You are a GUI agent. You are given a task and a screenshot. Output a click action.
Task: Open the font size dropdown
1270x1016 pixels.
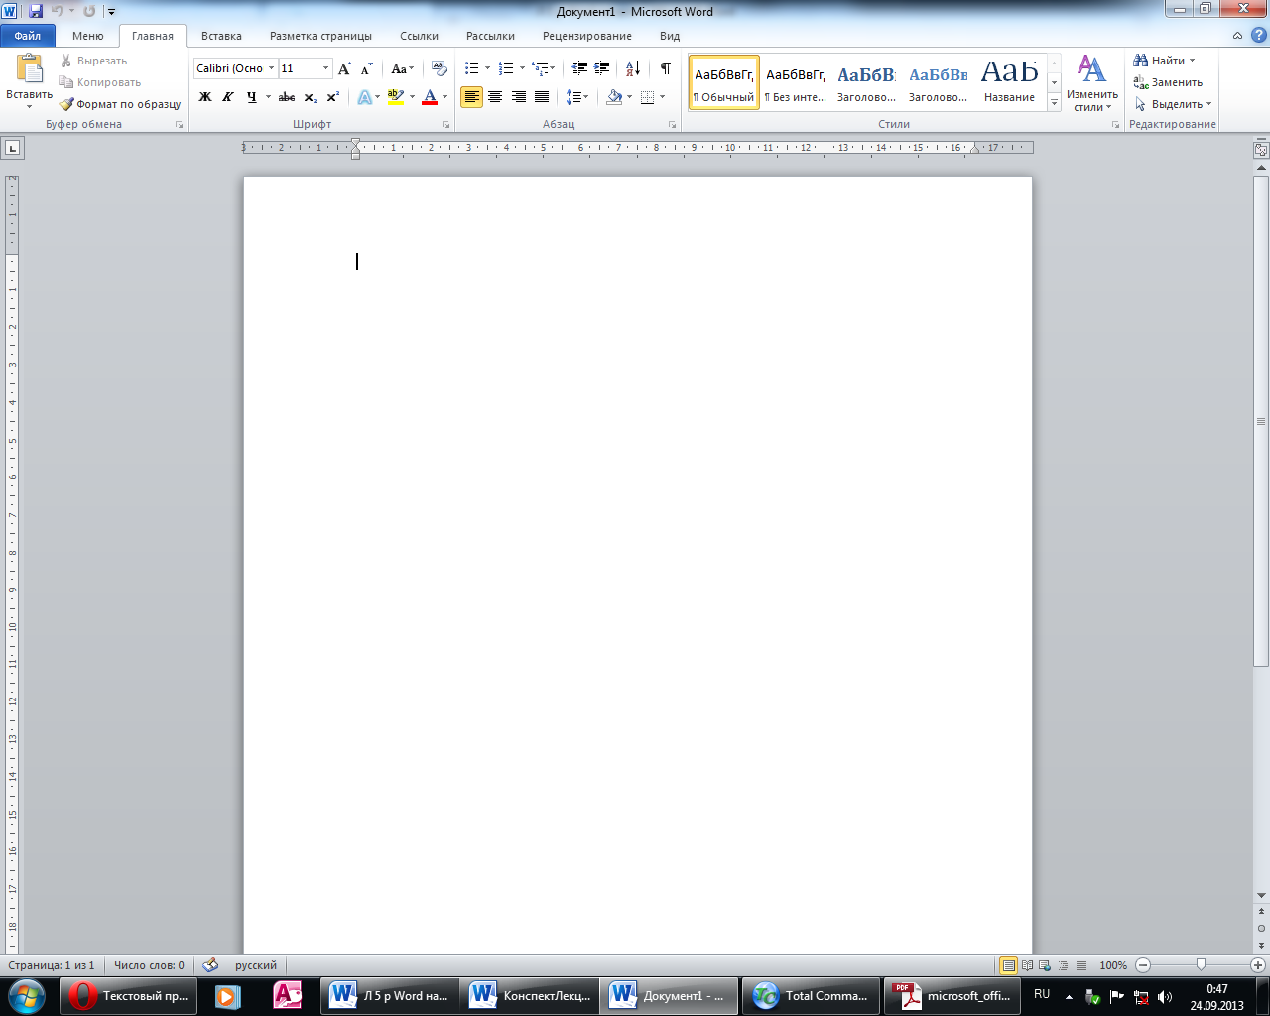[x=325, y=68]
